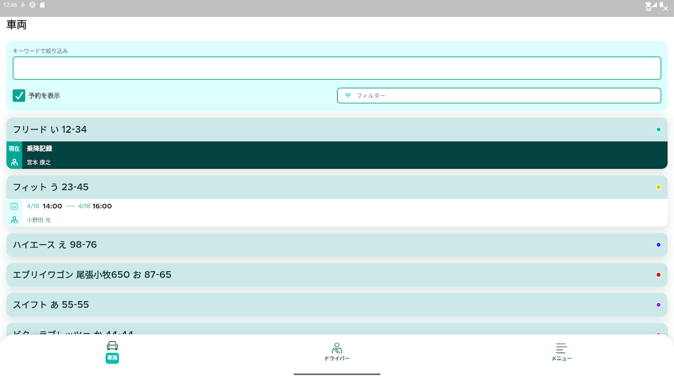Click the red dot on エブリイワゴン row

658,275
